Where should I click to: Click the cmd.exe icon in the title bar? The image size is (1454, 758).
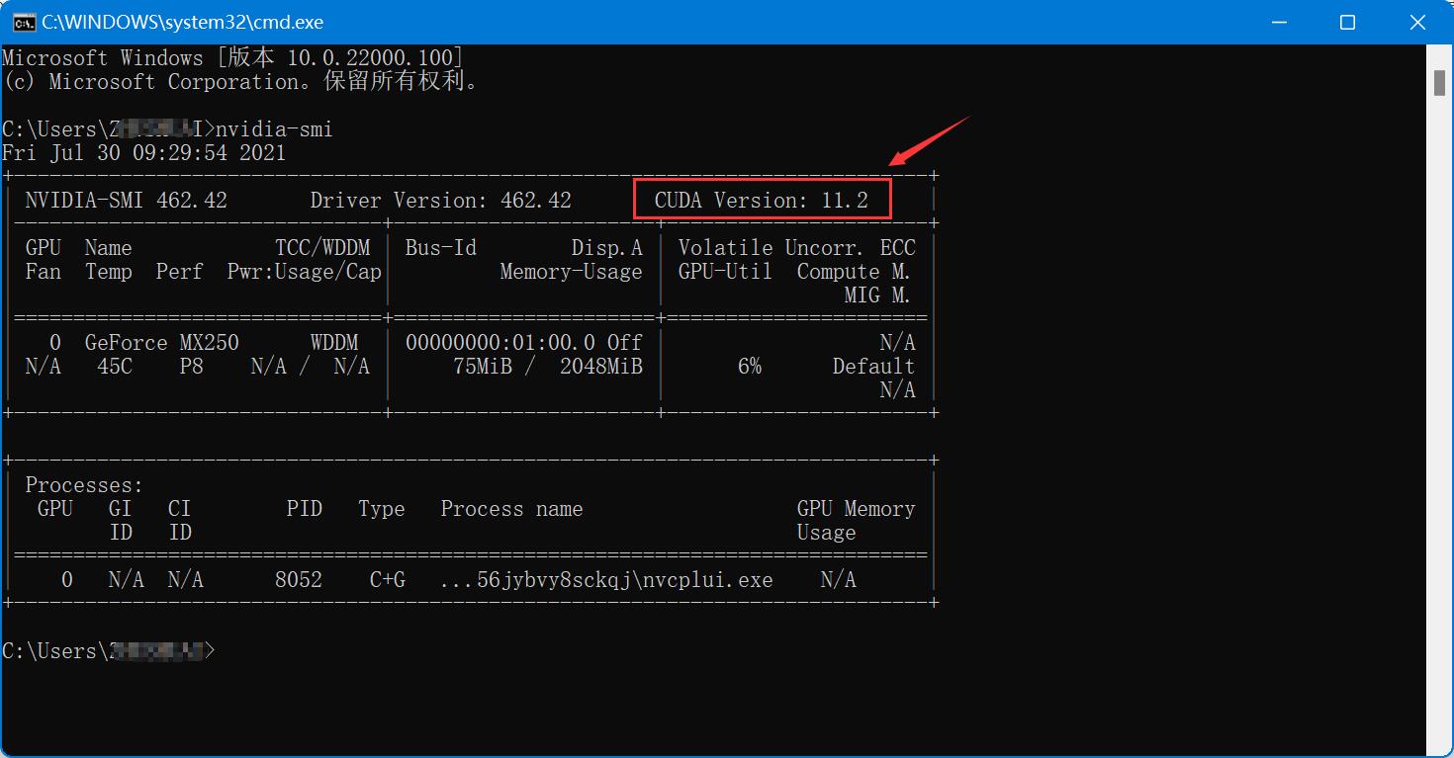[25, 21]
